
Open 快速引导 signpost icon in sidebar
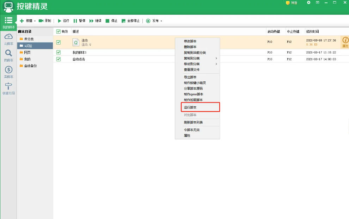coord(8,87)
